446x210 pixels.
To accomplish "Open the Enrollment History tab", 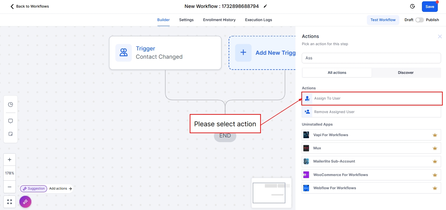I will click(x=219, y=20).
